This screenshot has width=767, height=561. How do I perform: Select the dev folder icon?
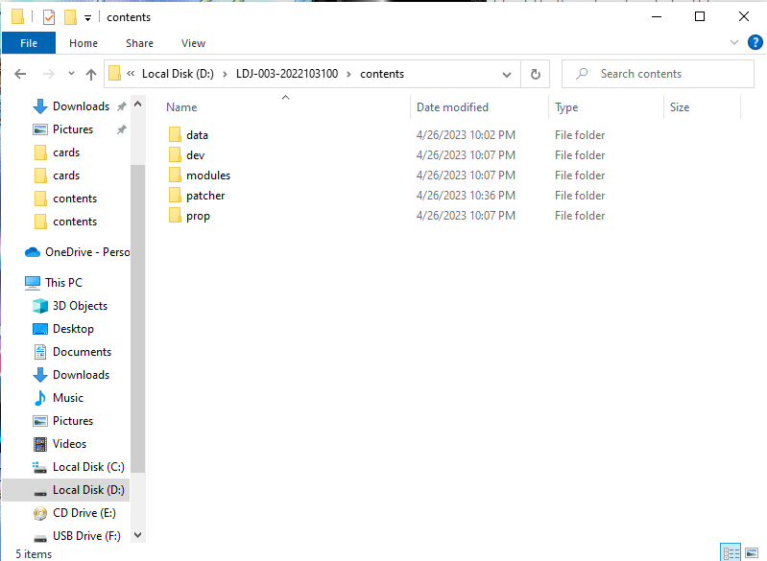tap(175, 155)
